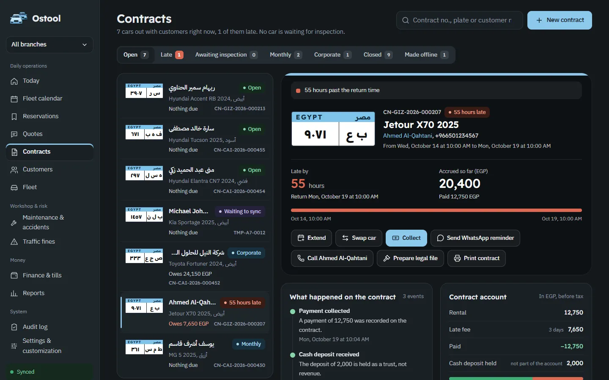Screen dimensions: 609x380
Task: Switch to the Awaiting inspection tab
Action: [226, 55]
